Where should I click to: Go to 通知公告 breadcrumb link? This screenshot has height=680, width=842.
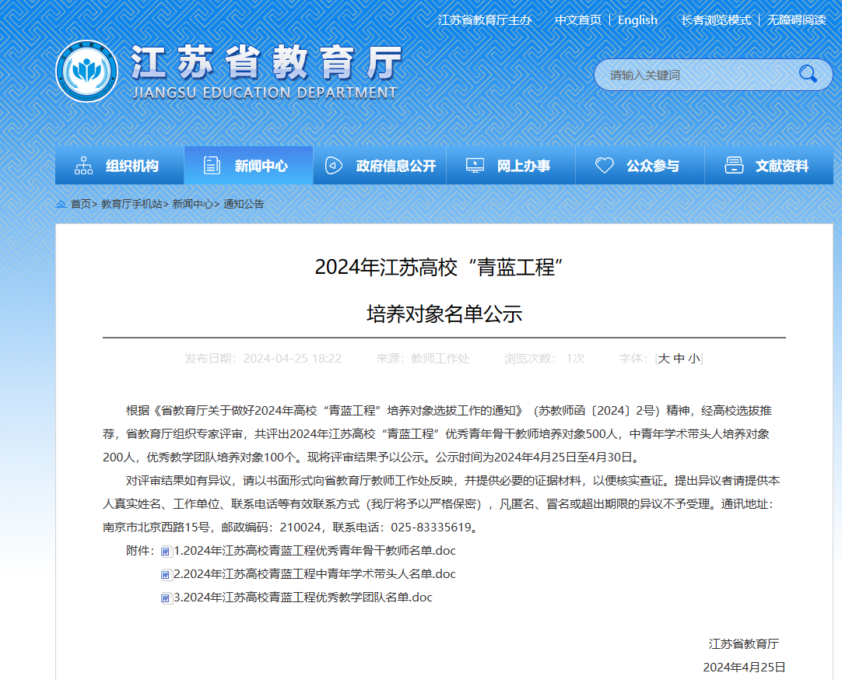pos(244,204)
